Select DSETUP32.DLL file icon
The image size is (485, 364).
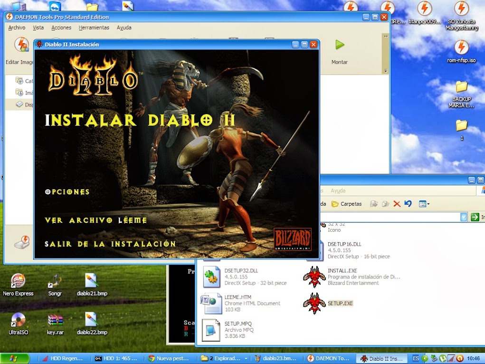(211, 277)
